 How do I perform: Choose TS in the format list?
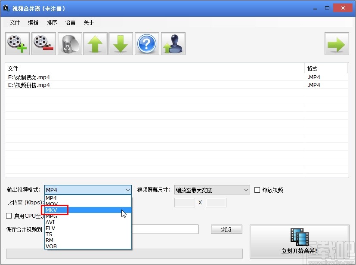pyautogui.click(x=88, y=234)
